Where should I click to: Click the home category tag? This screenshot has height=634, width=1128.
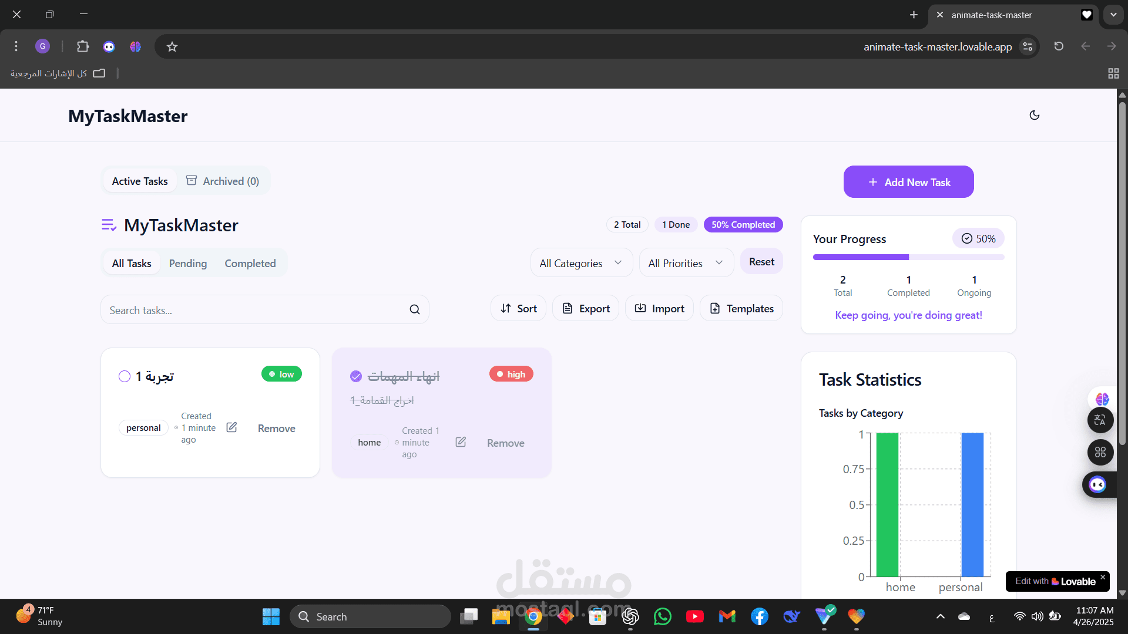370,443
